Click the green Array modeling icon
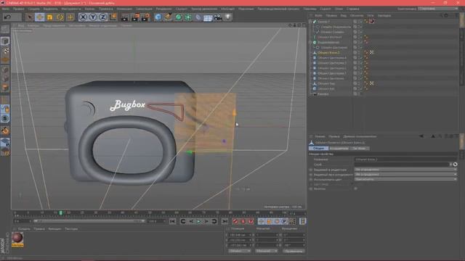Image resolution: width=465 pixels, height=261 pixels. coord(188,17)
